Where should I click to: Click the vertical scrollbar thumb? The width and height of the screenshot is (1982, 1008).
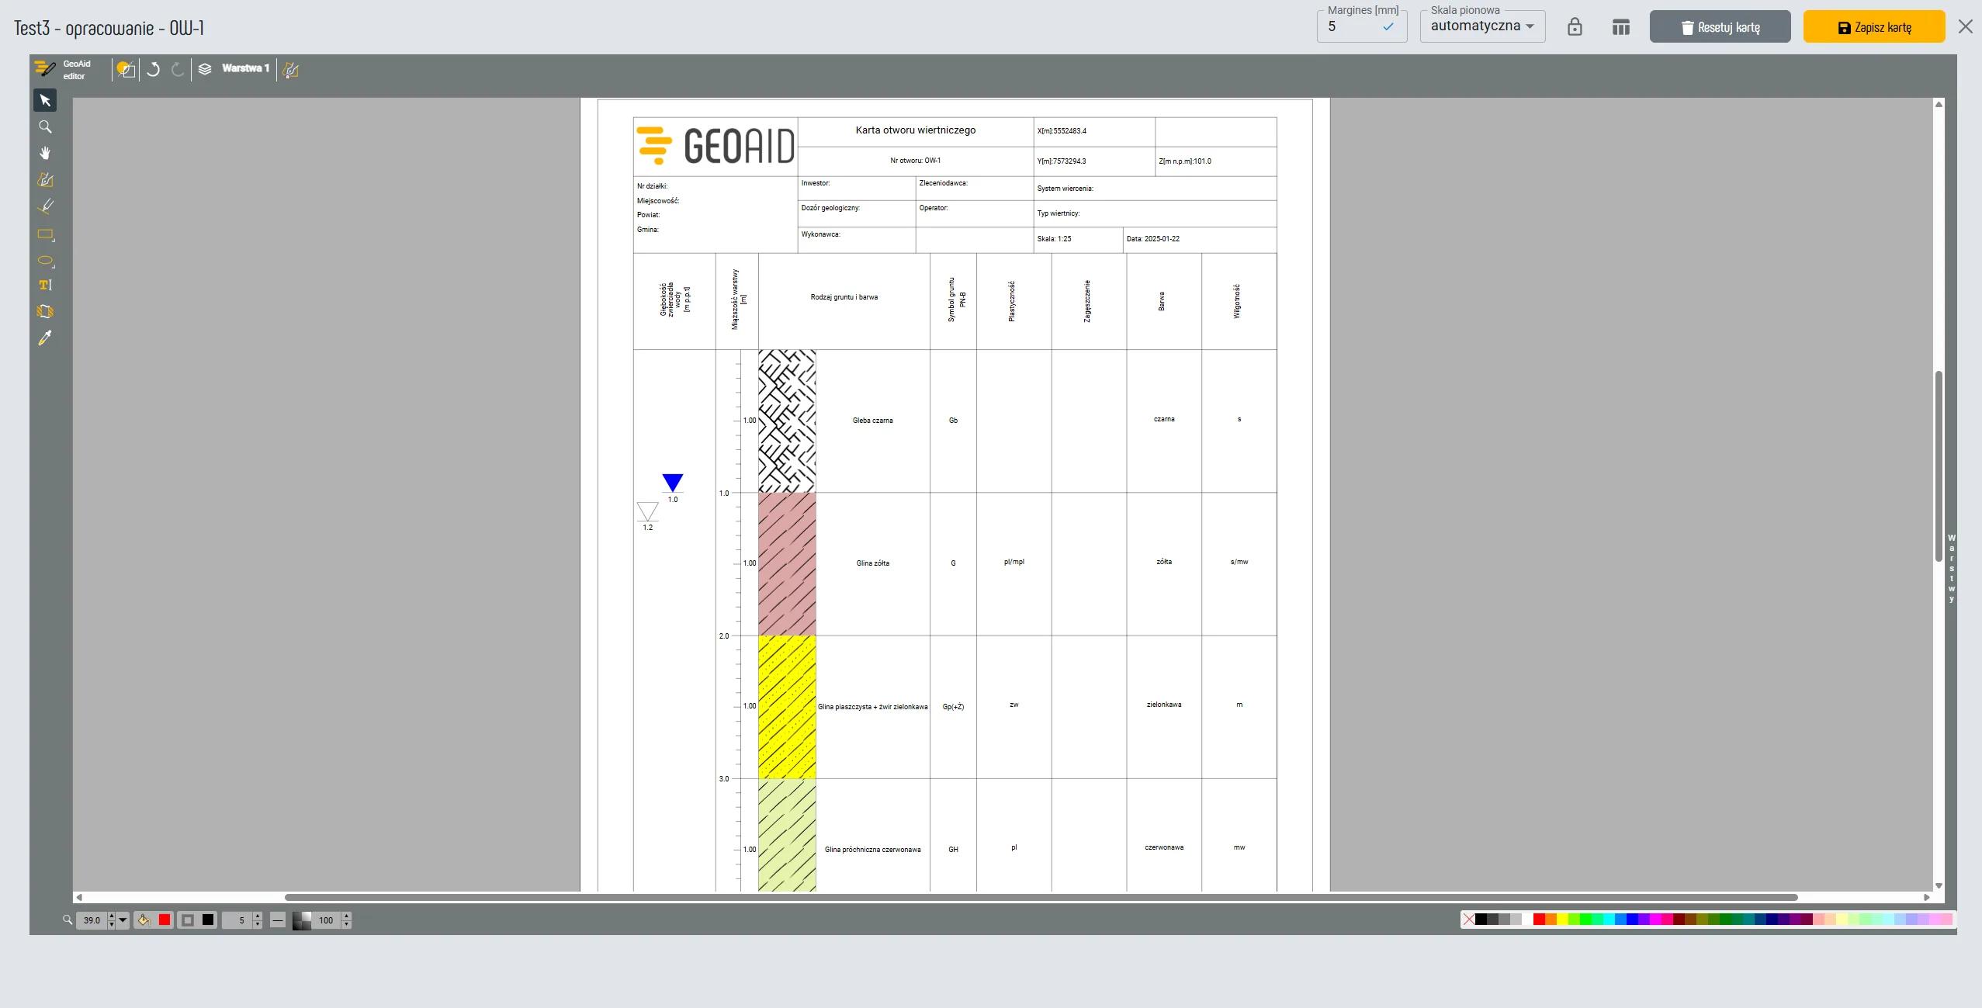coord(1939,466)
